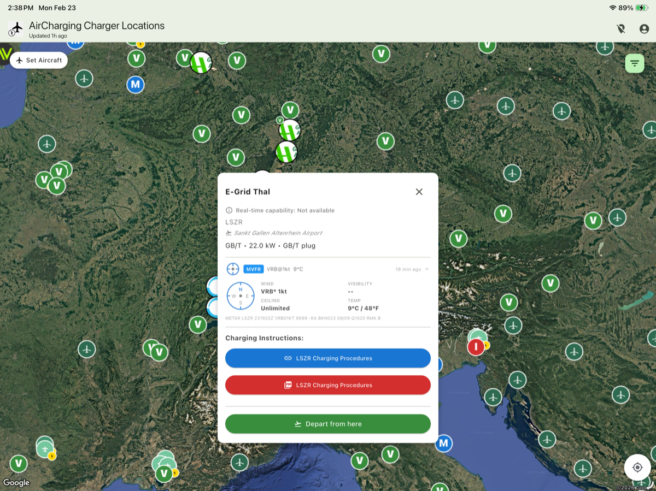This screenshot has height=491, width=656.
Task: Select the red I charger marker
Action: click(x=476, y=346)
